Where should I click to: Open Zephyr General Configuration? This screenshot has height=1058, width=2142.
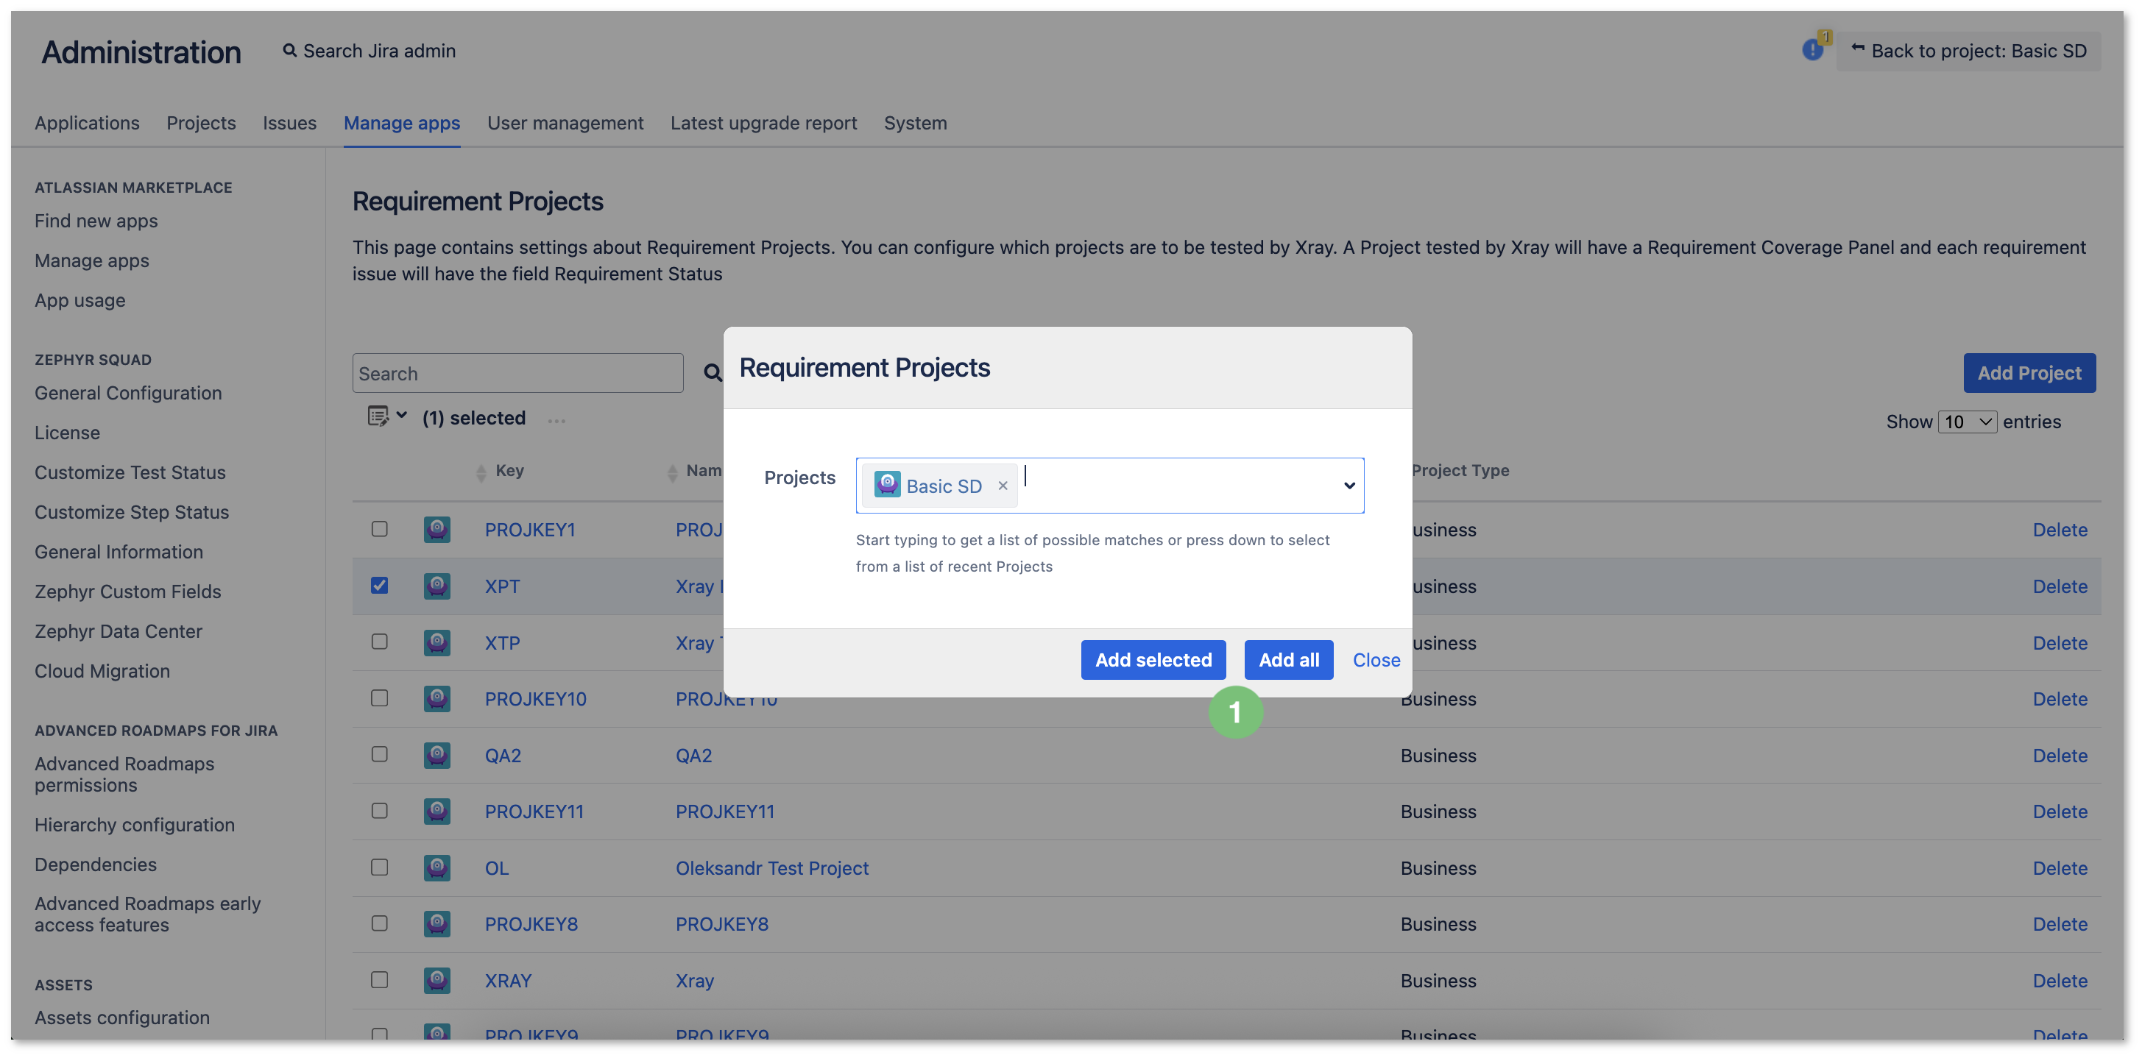point(128,393)
